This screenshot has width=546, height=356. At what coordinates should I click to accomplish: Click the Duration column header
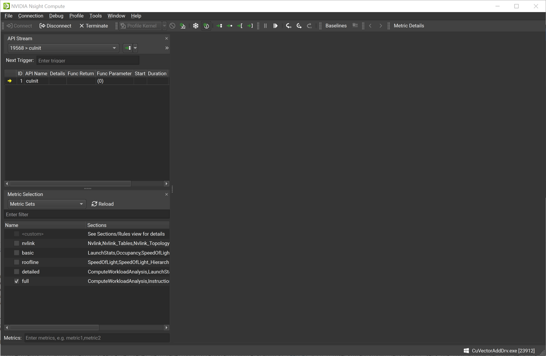tap(157, 73)
